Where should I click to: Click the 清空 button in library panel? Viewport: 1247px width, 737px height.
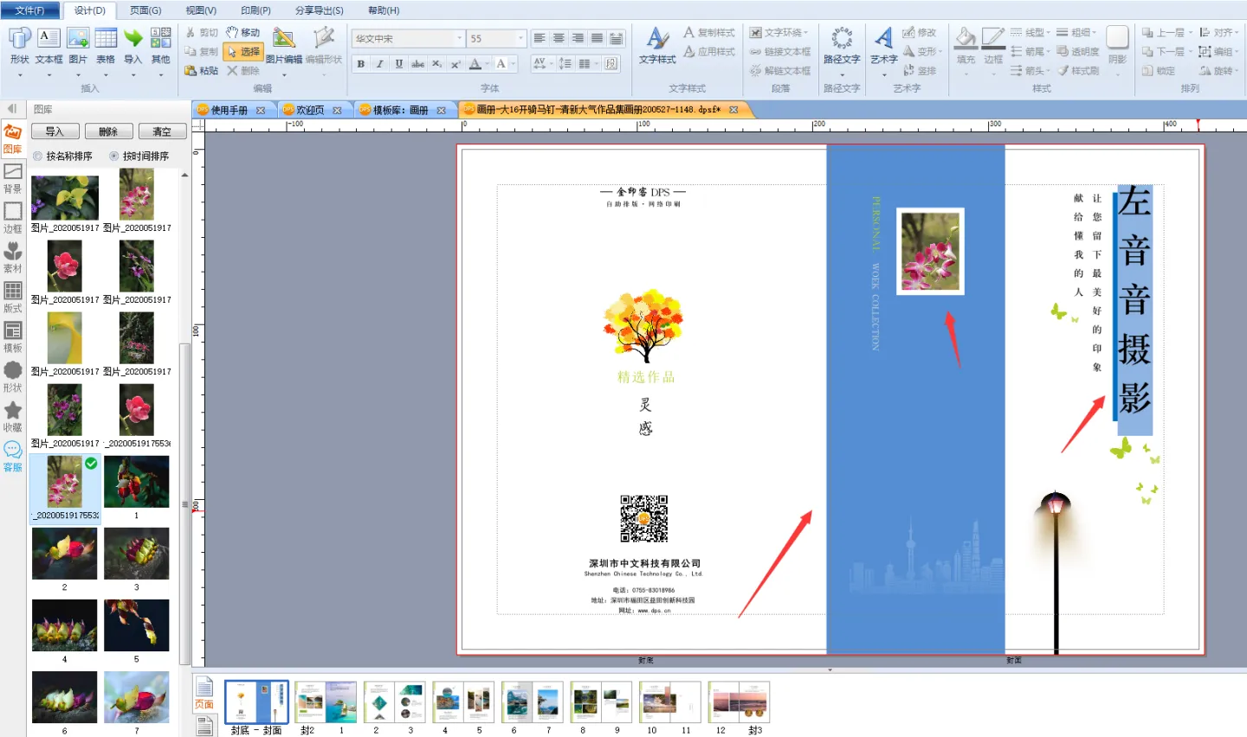[x=162, y=131]
